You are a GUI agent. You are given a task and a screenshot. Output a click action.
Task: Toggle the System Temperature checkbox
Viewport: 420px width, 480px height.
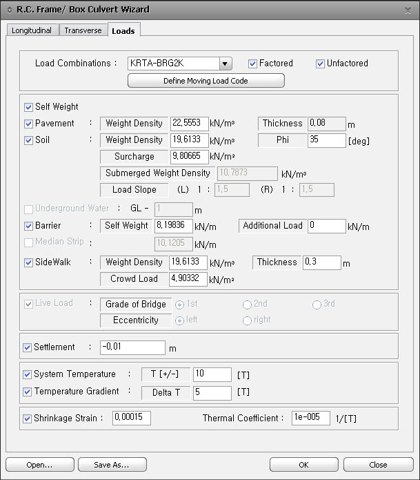(x=28, y=374)
